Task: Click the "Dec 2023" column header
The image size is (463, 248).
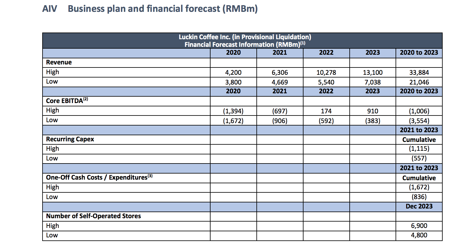Action: click(x=419, y=206)
